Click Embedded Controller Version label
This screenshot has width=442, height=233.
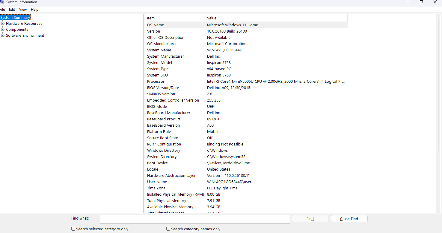(173, 100)
